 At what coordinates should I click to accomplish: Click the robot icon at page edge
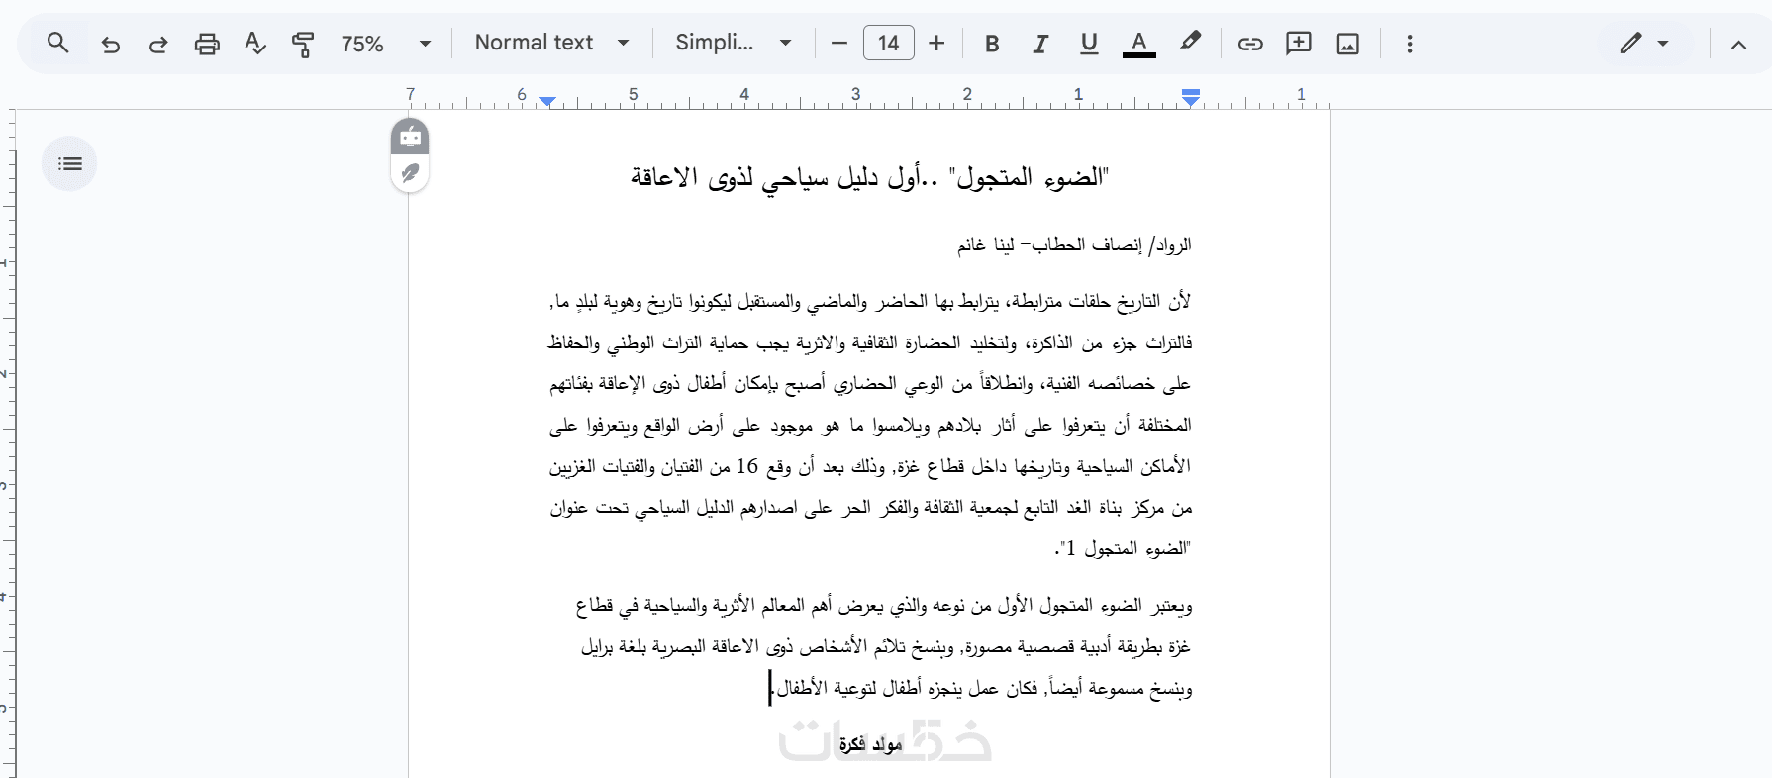[x=410, y=137]
